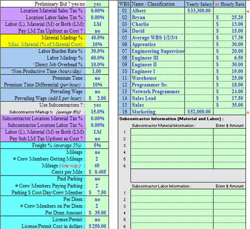Select the name cell 'Albert'

[157, 10]
